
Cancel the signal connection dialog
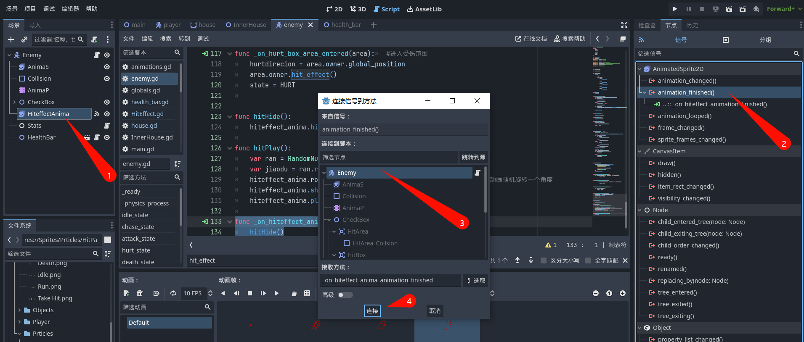click(x=435, y=311)
